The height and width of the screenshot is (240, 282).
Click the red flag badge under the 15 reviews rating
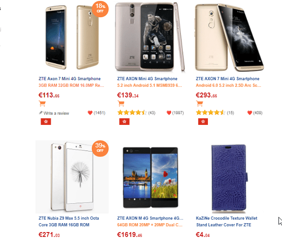pos(203,122)
